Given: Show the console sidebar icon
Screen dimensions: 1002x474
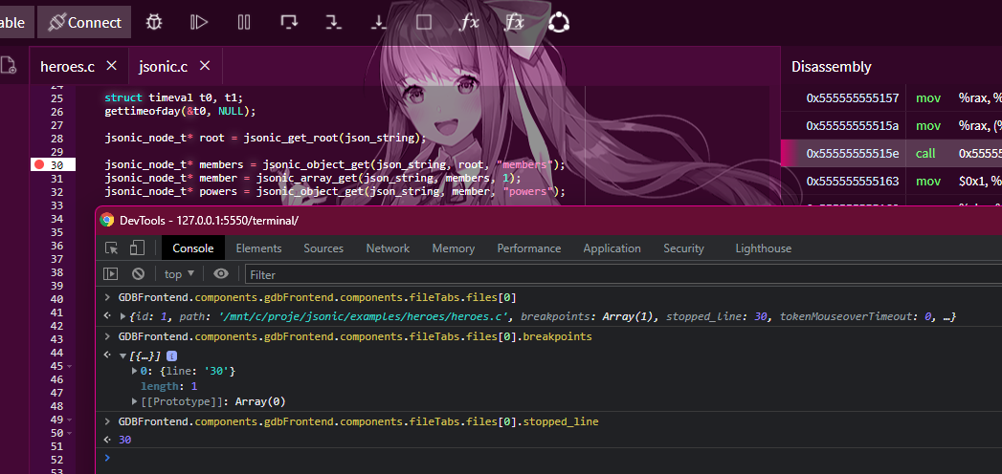Looking at the screenshot, I should click(x=111, y=273).
